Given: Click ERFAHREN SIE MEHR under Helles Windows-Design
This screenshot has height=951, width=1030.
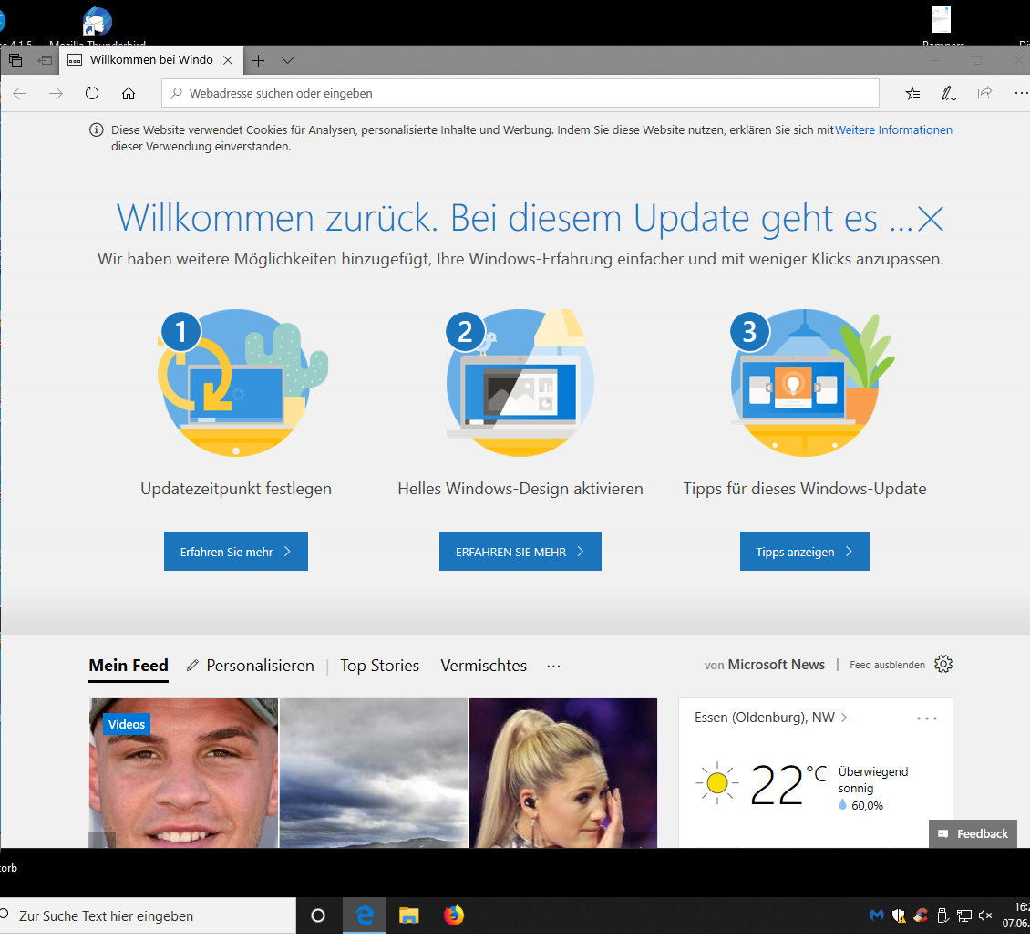Looking at the screenshot, I should coord(520,552).
